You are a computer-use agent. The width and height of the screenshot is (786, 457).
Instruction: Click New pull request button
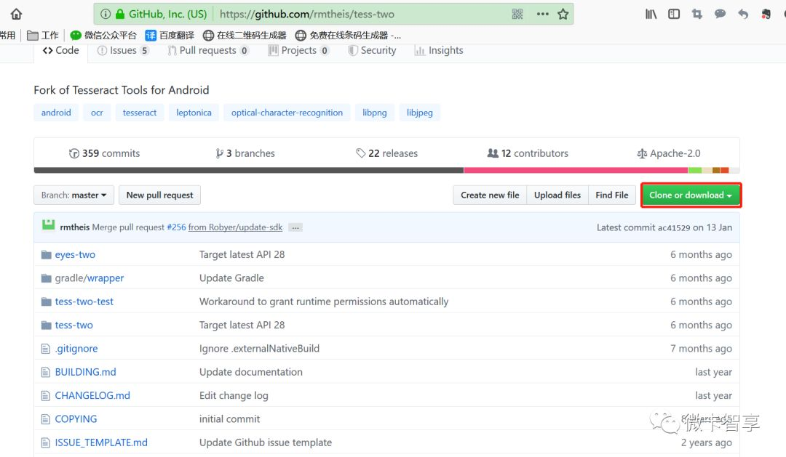tap(159, 195)
